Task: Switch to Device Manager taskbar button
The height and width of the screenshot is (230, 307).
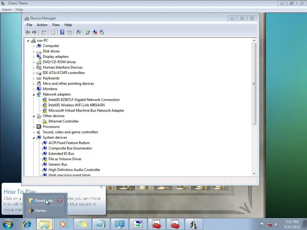Action: tap(138, 224)
